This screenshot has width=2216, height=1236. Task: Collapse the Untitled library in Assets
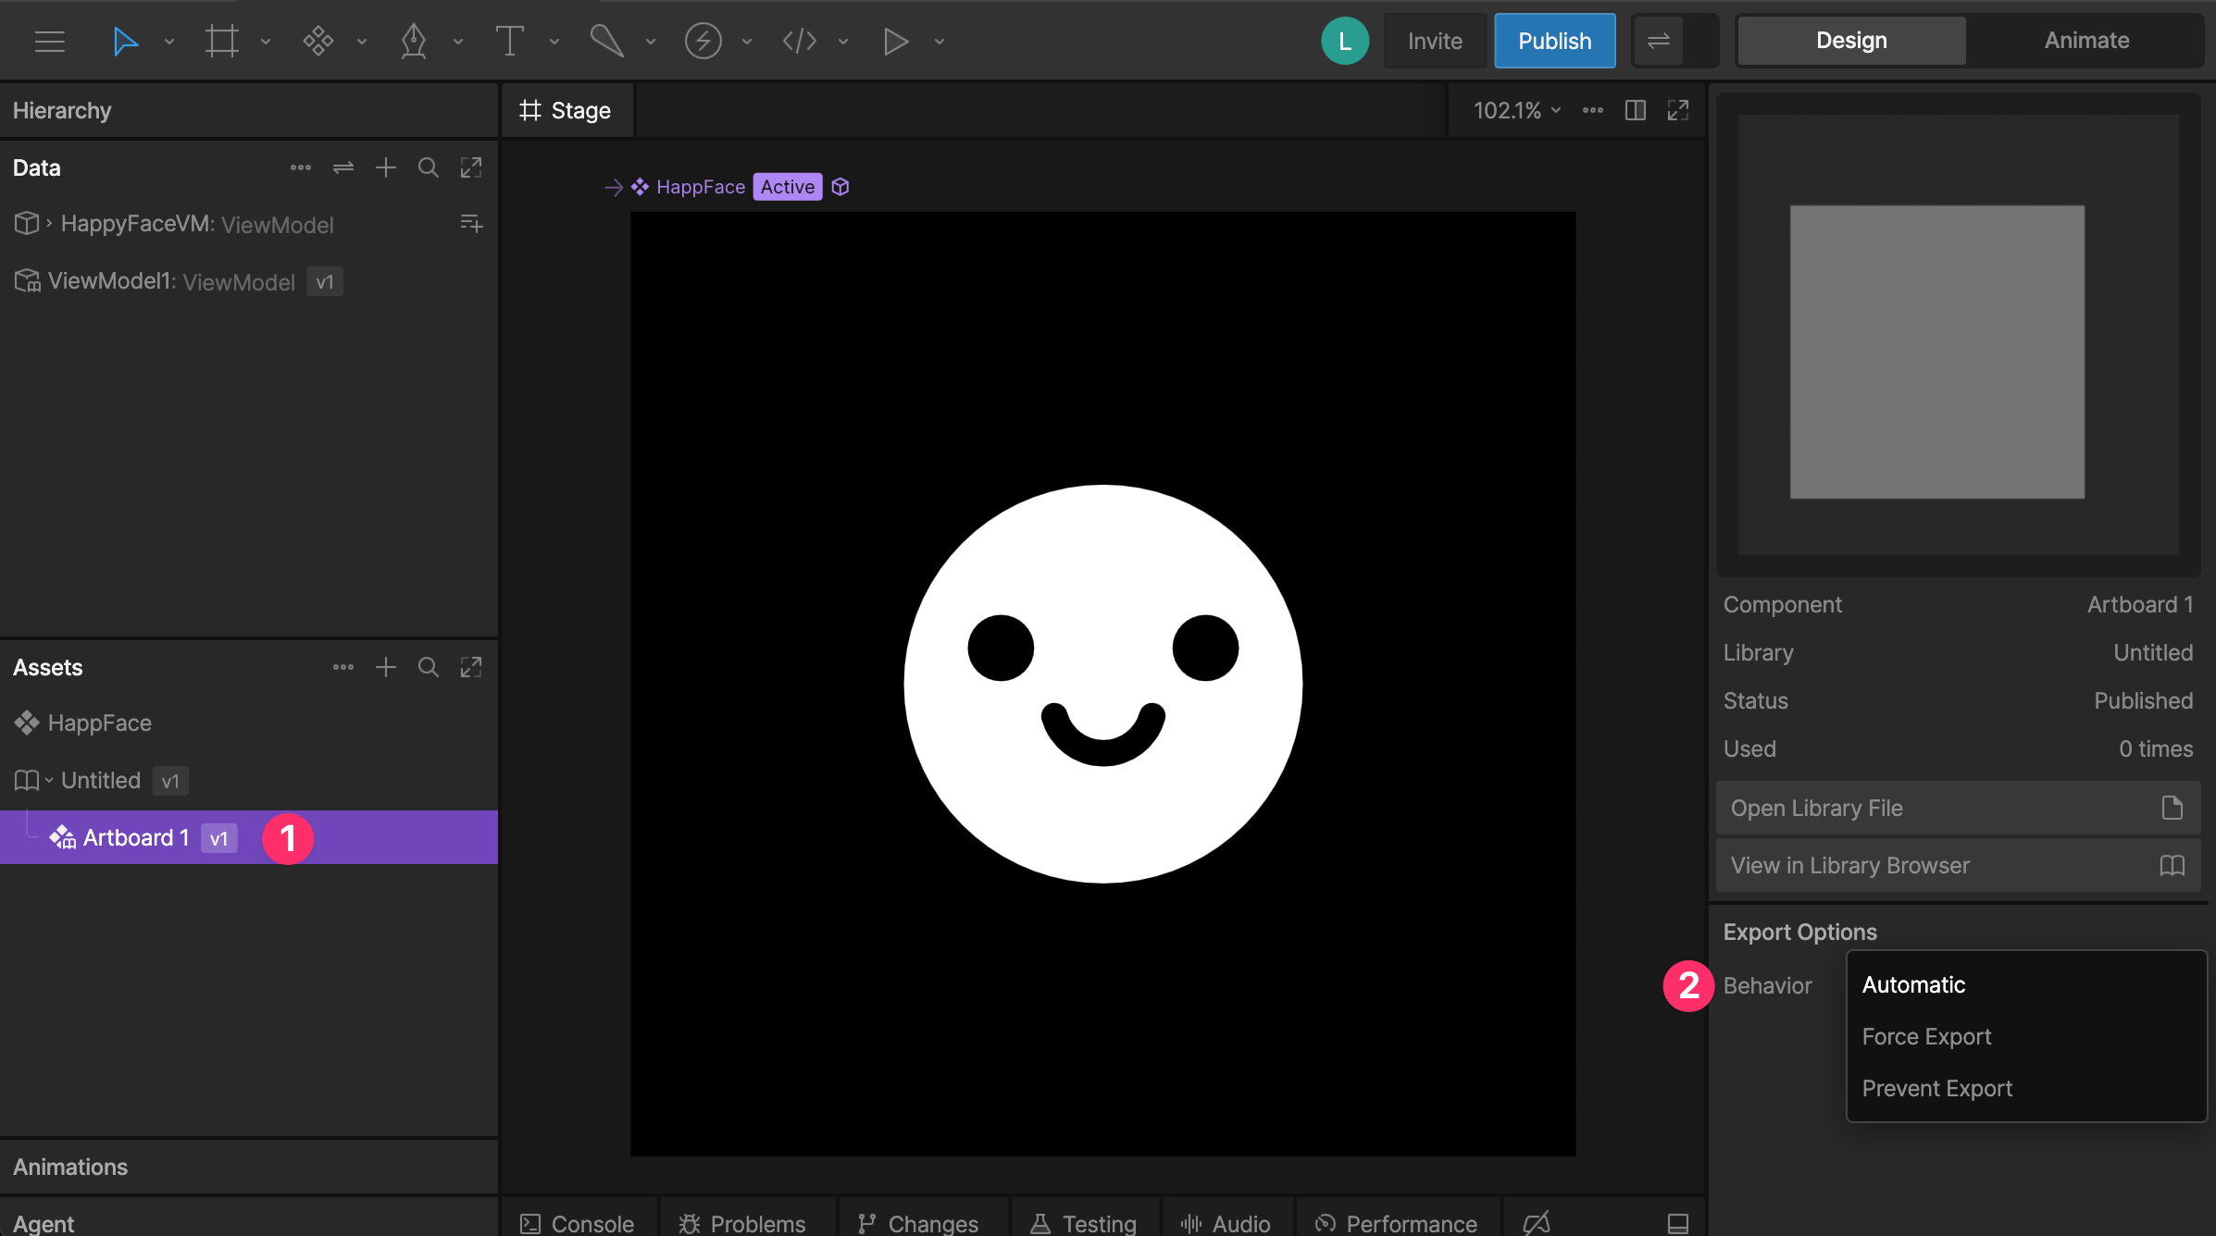click(49, 780)
